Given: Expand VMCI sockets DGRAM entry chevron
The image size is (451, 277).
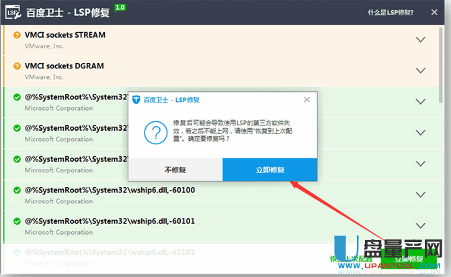Looking at the screenshot, I should (x=421, y=70).
